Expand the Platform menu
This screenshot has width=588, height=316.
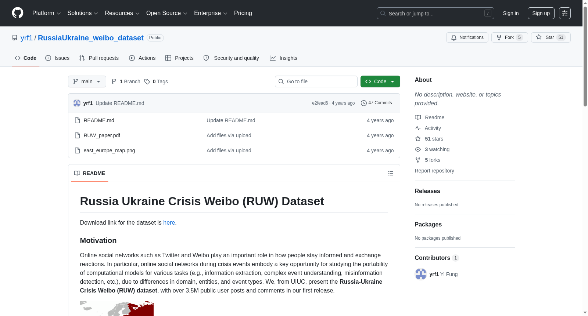click(47, 13)
